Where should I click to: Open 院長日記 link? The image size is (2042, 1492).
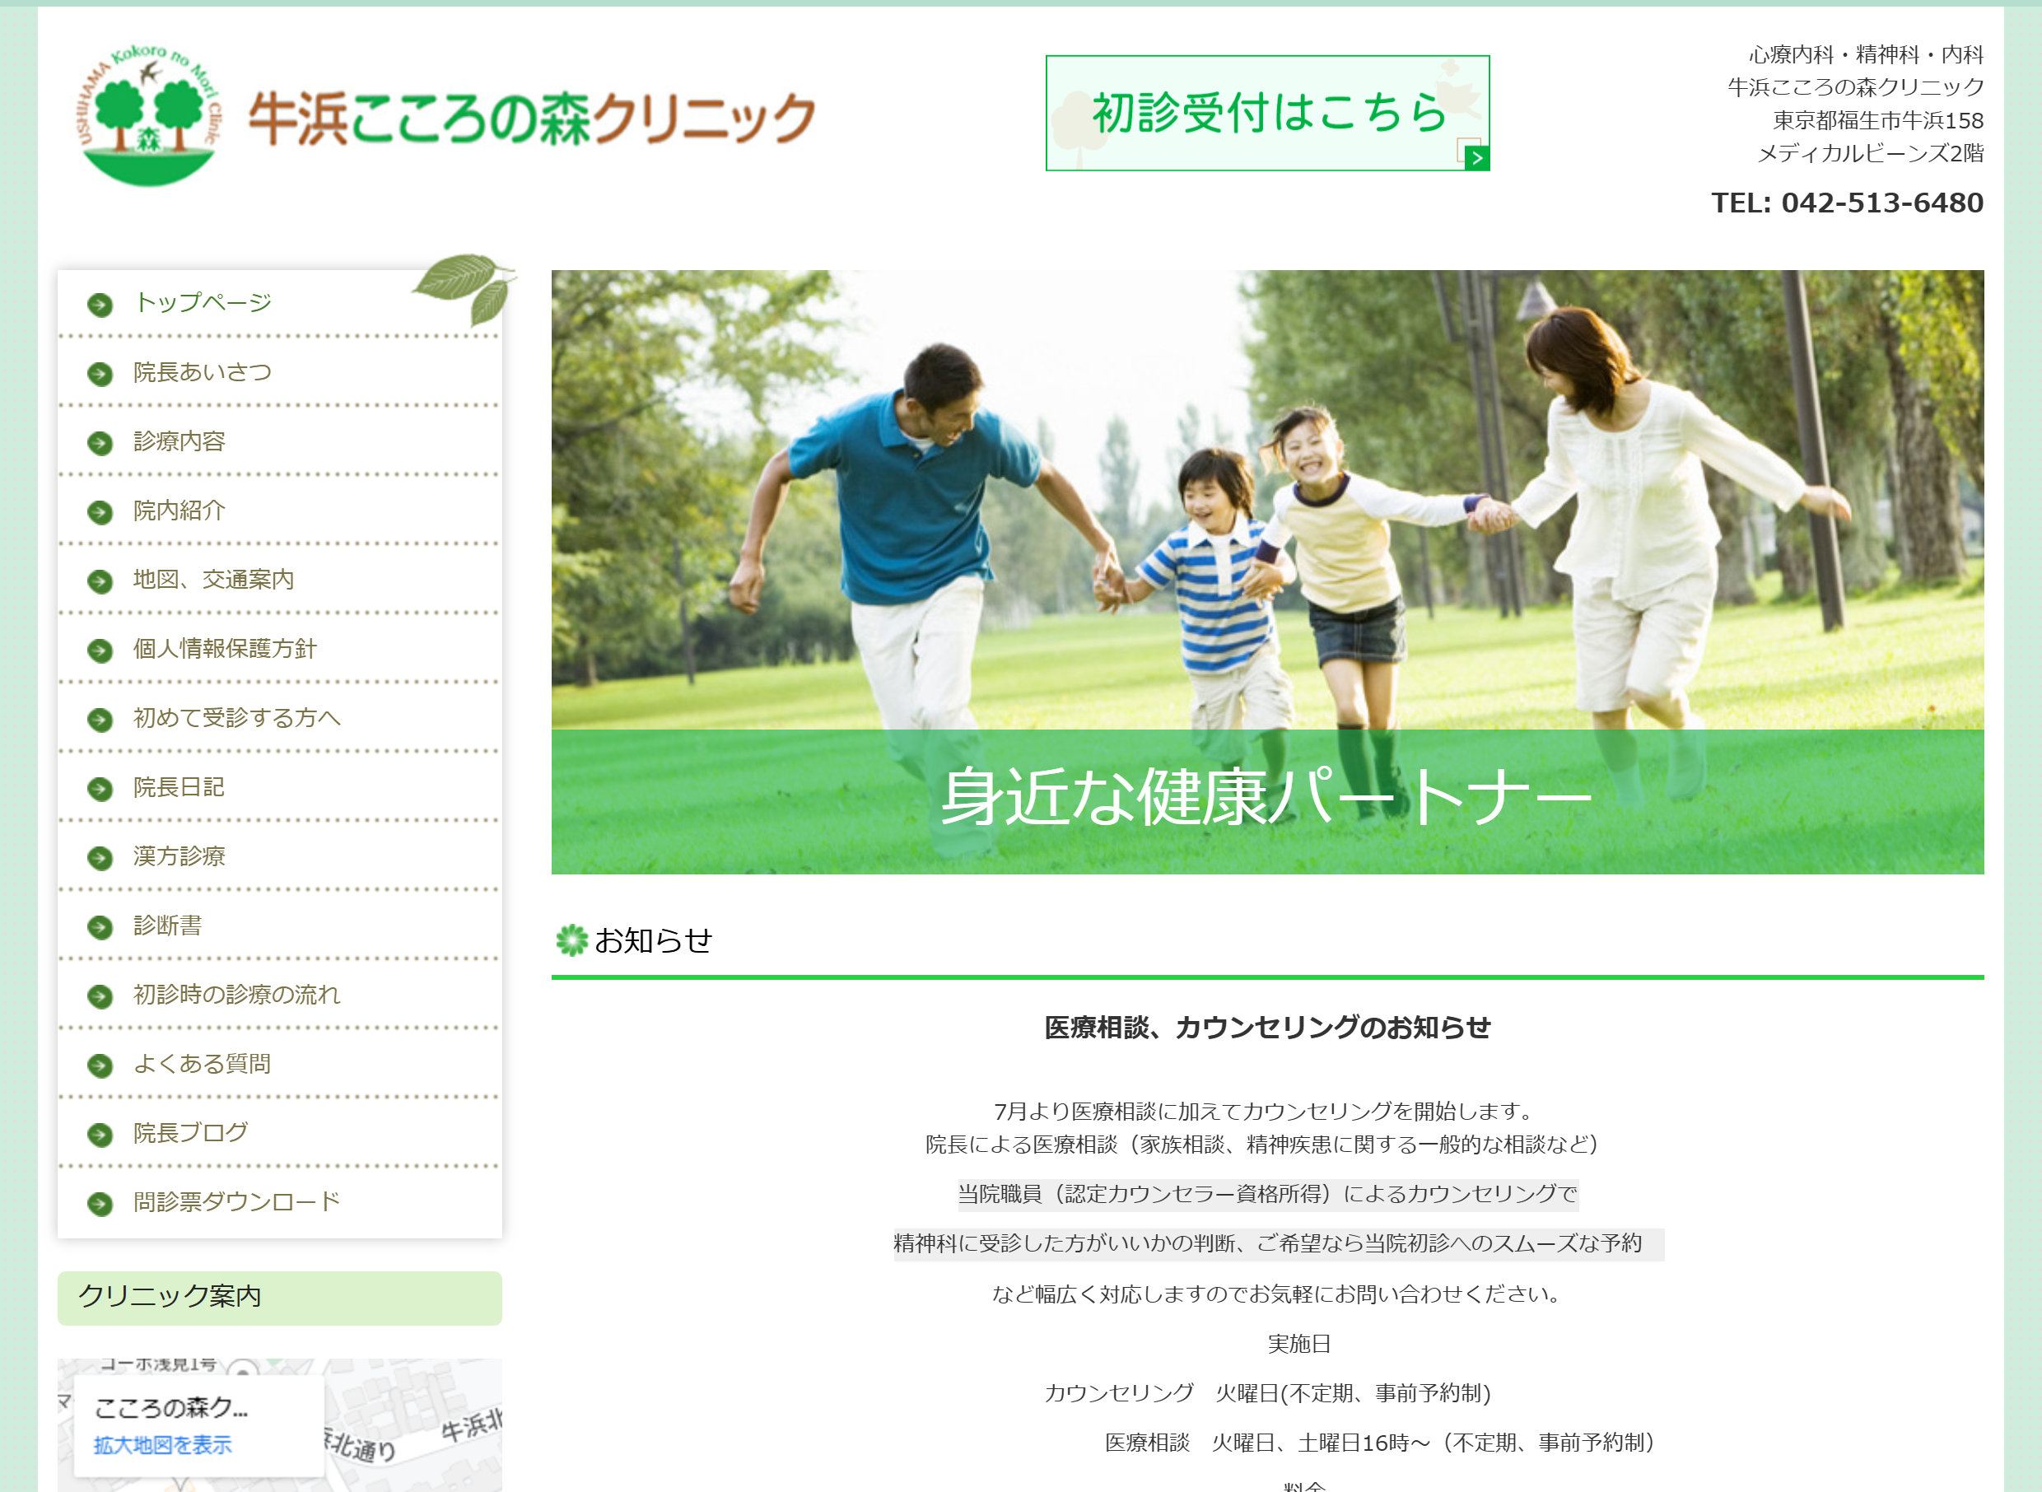pos(179,787)
